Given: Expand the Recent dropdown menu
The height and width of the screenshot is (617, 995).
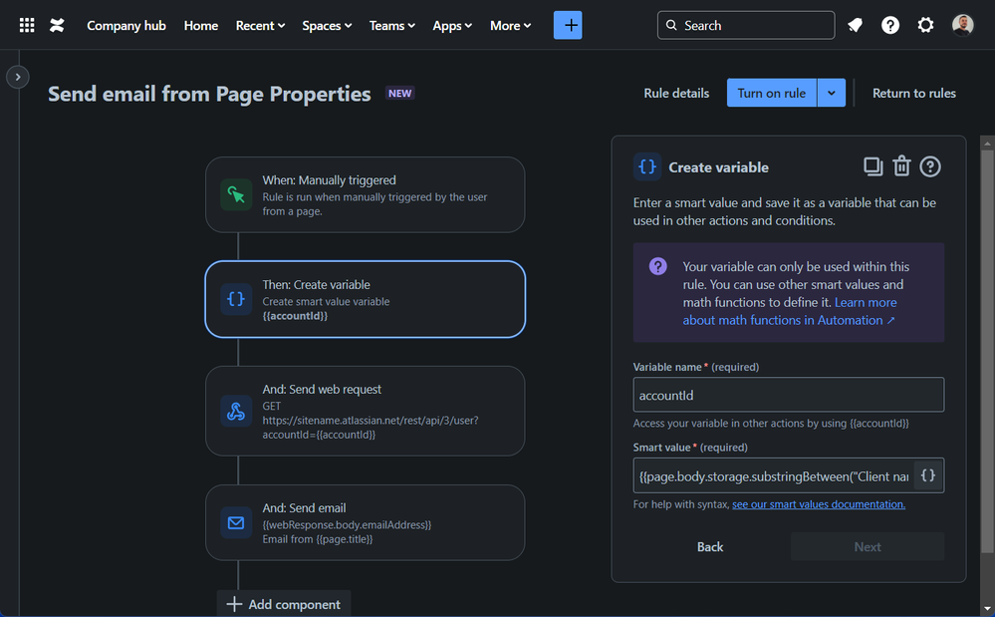Looking at the screenshot, I should (x=260, y=25).
